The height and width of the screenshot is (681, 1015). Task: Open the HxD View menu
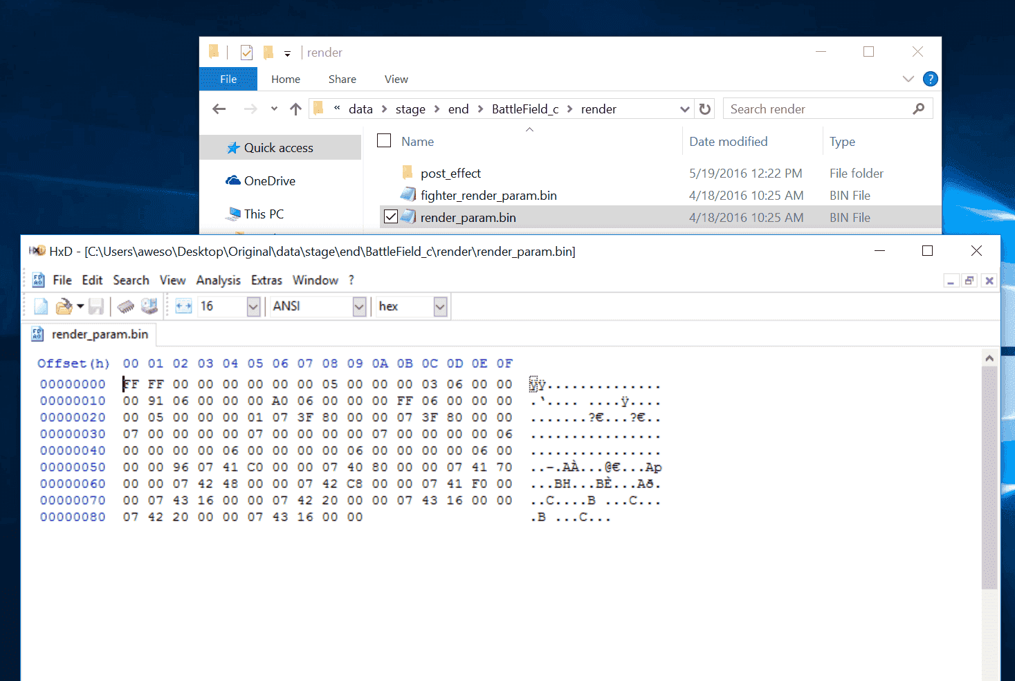coord(172,280)
